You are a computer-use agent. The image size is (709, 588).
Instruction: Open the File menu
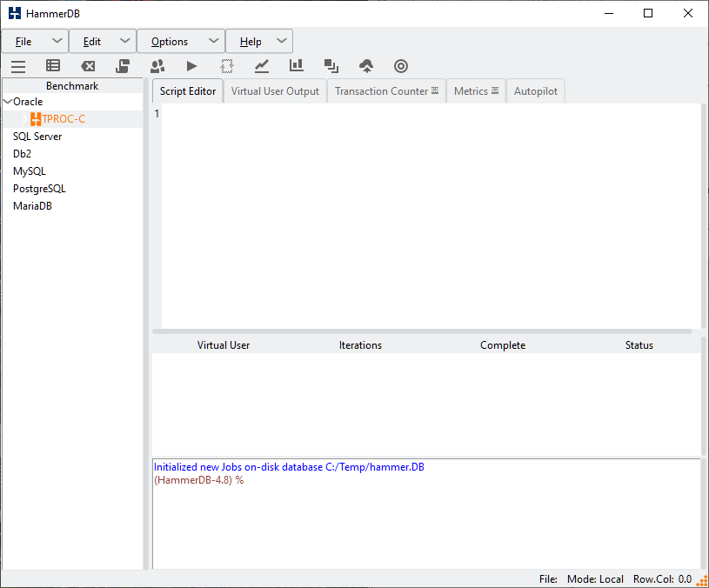(x=35, y=42)
